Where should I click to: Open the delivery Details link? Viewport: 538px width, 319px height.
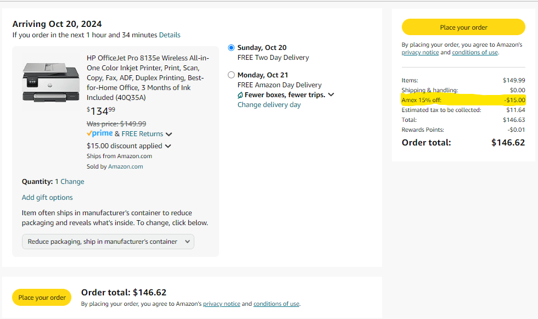(x=170, y=35)
